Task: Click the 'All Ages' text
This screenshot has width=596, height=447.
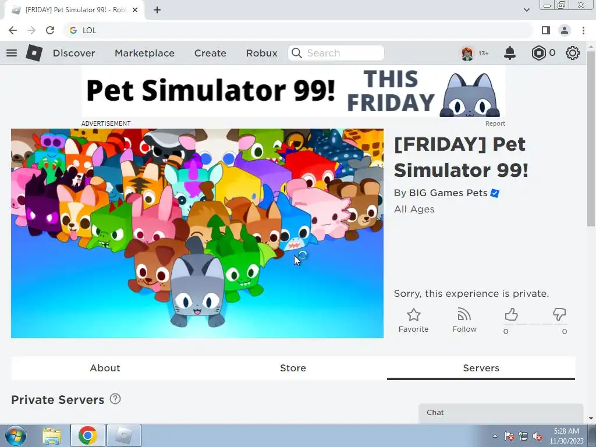Action: point(414,209)
